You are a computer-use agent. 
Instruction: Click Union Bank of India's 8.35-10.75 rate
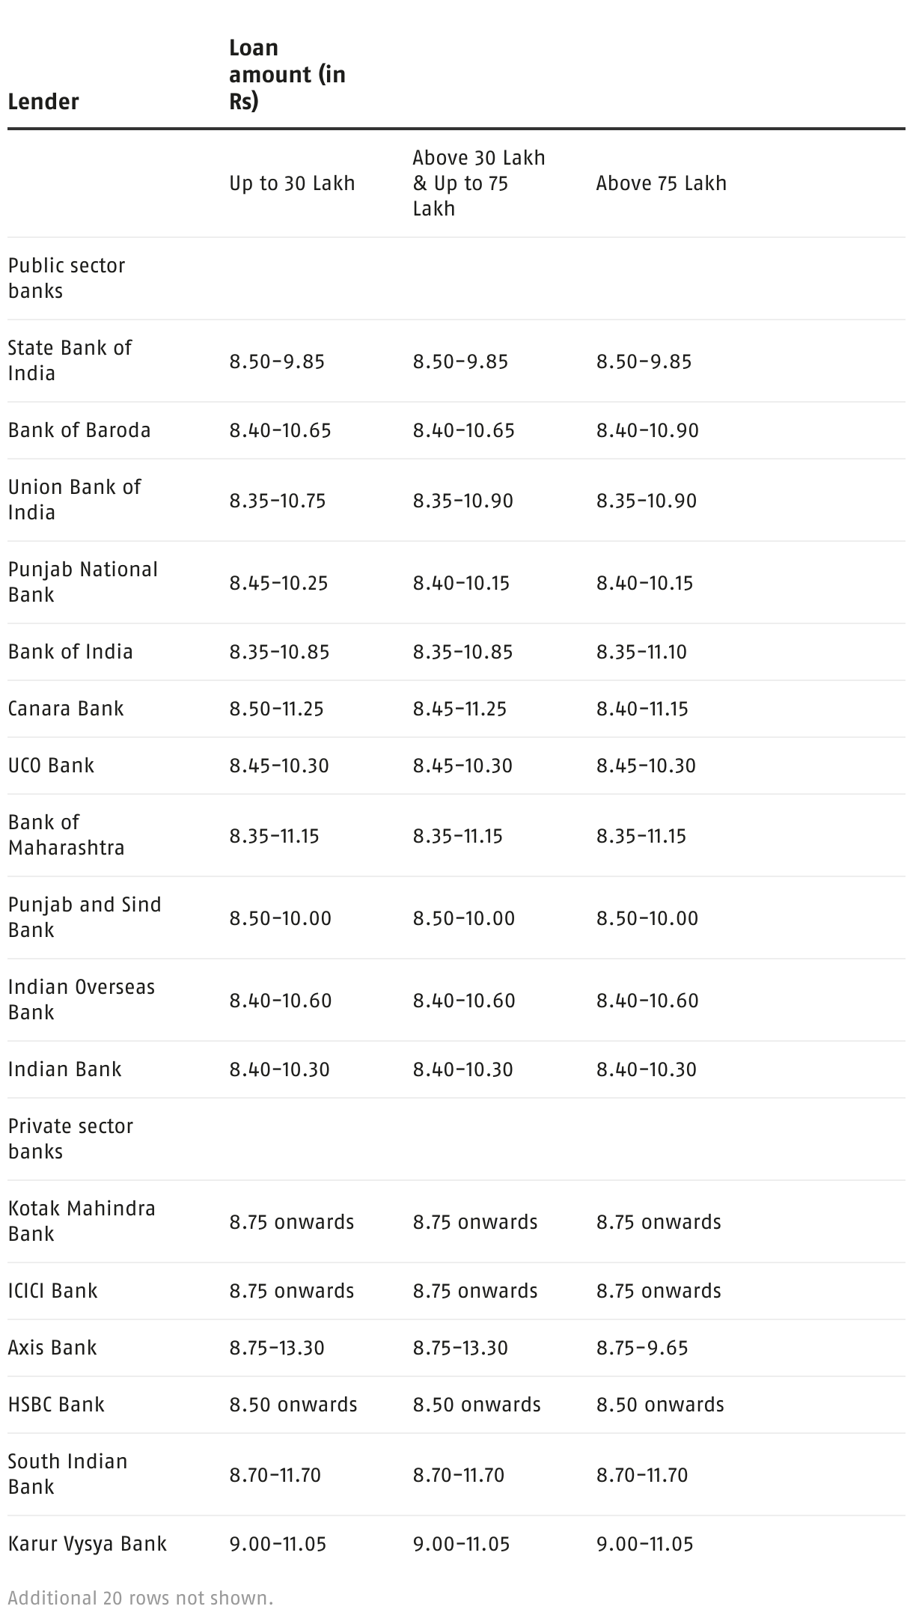pyautogui.click(x=278, y=501)
